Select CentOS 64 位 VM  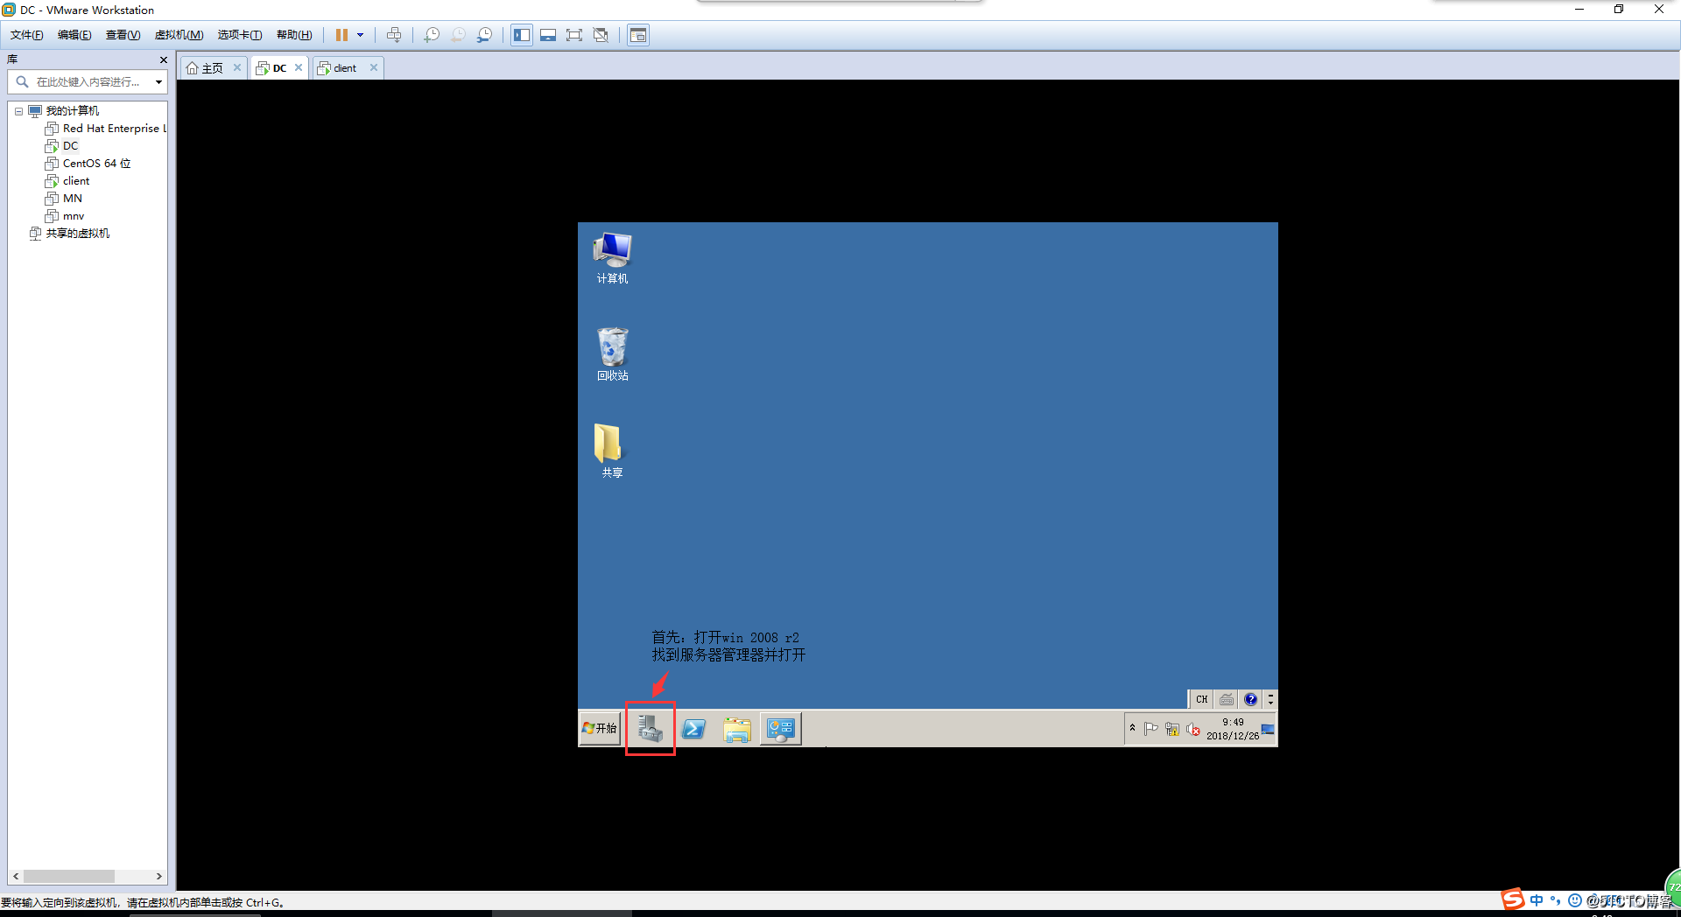96,164
